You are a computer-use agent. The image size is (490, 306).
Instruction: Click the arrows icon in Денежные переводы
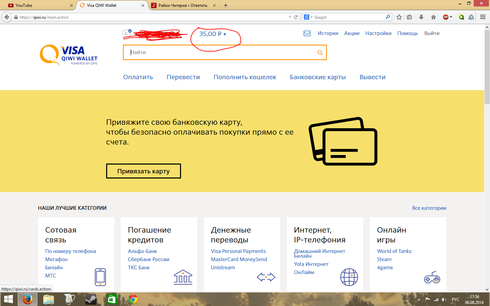pyautogui.click(x=266, y=277)
